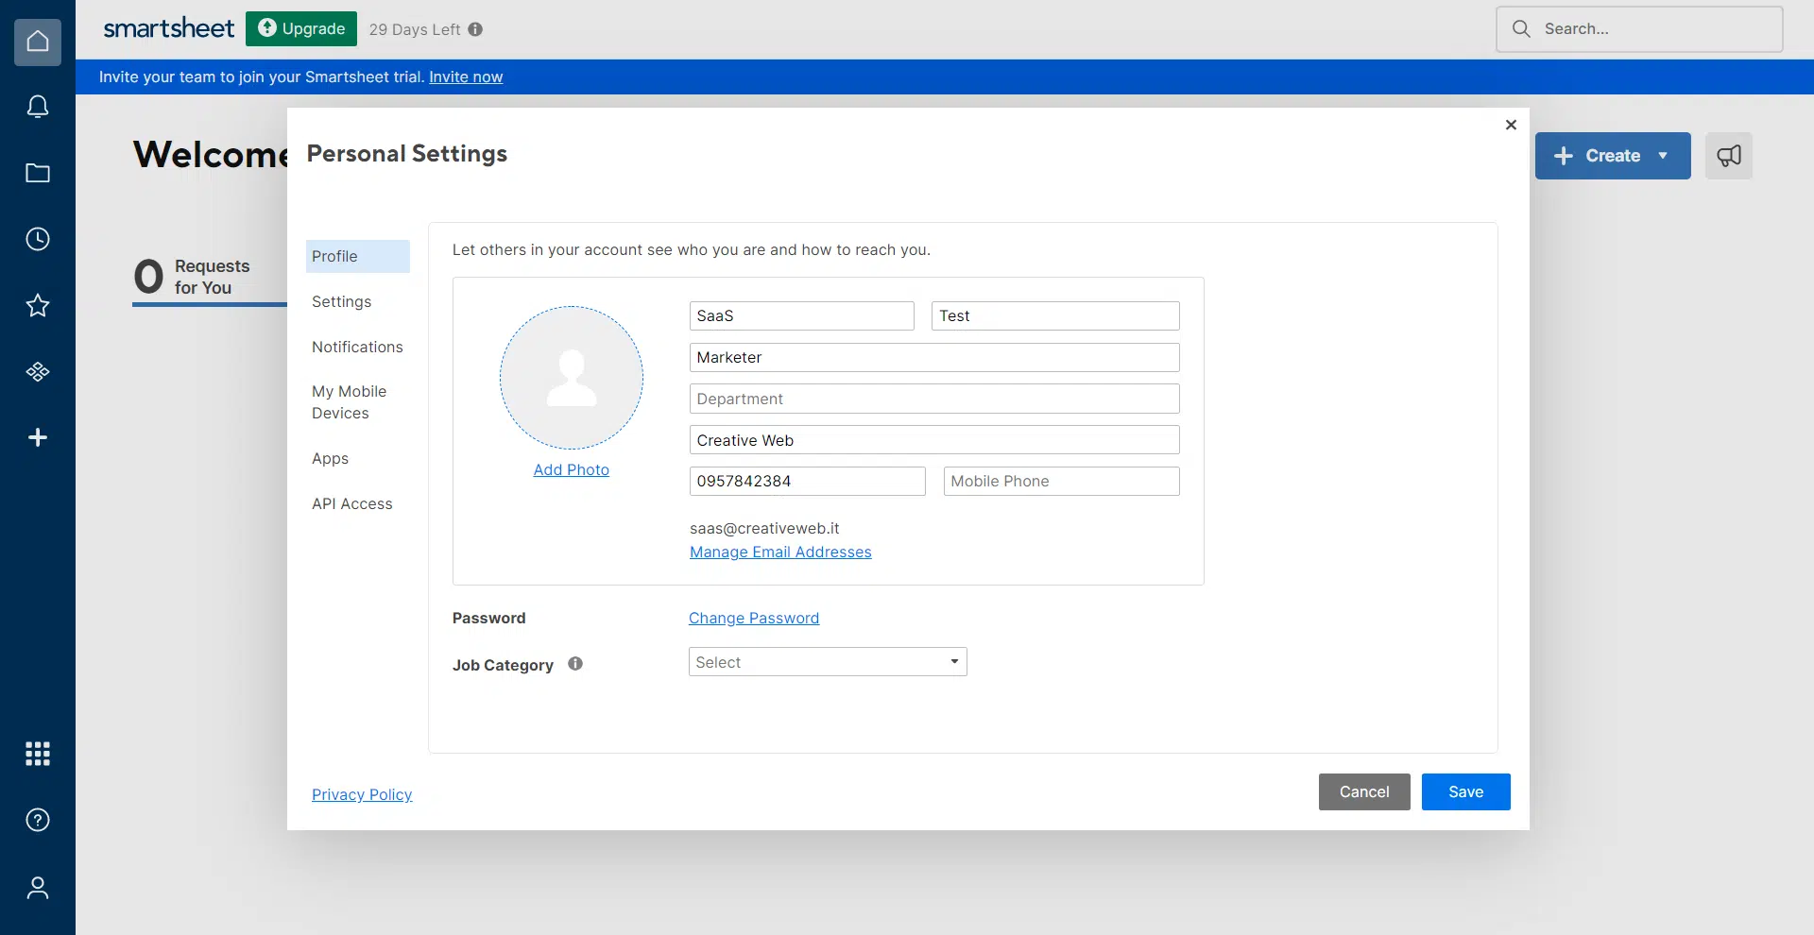
Task: Click the Cancel button
Action: [1364, 791]
